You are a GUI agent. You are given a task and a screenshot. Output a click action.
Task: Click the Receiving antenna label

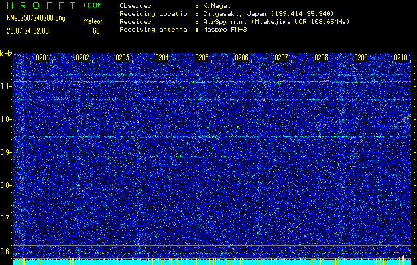pyautogui.click(x=153, y=30)
